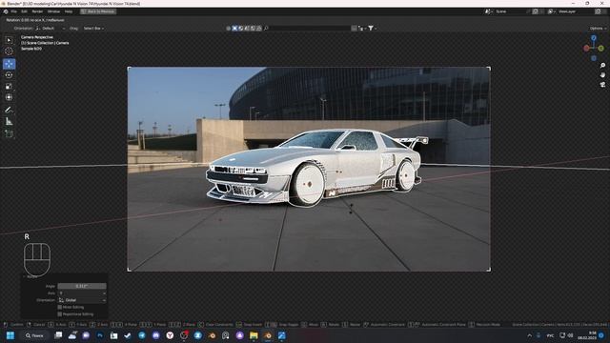Select the Add Cube tool
This screenshot has height=343, width=610.
pos(9,134)
